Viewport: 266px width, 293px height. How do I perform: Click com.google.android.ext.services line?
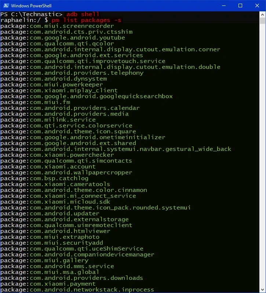[x=72, y=55]
